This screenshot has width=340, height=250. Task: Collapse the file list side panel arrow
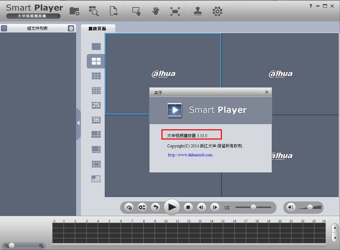tap(78, 123)
